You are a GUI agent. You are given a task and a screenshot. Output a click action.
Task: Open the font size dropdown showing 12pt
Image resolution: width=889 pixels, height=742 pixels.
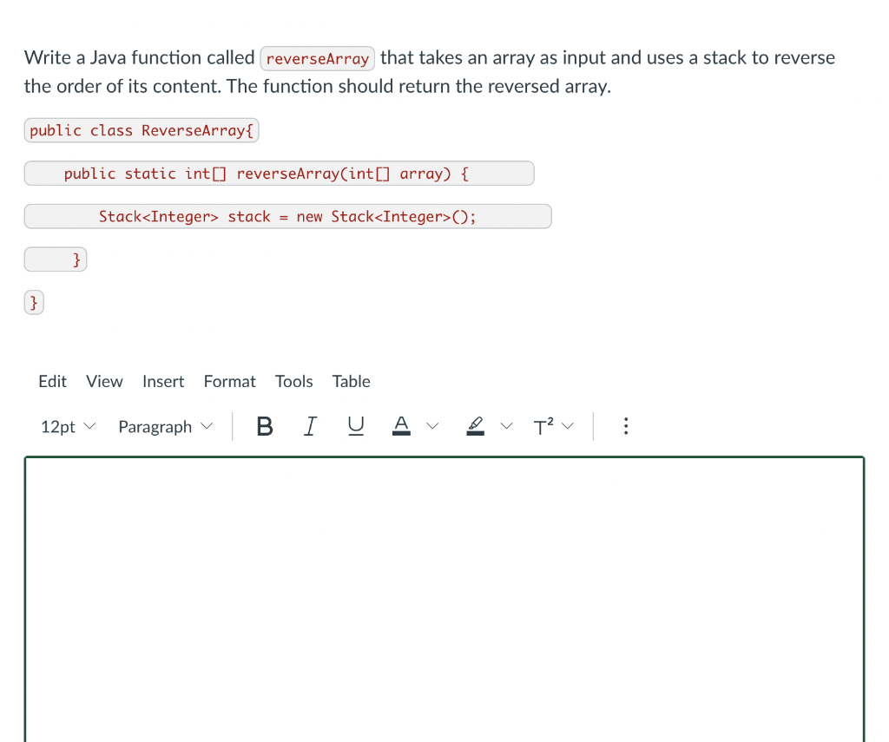tap(67, 426)
